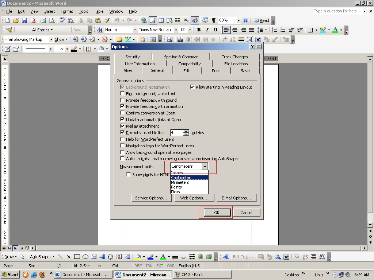Switch to Spelling & Grammar tab
Viewport: 374px width, 280px height.
181,57
